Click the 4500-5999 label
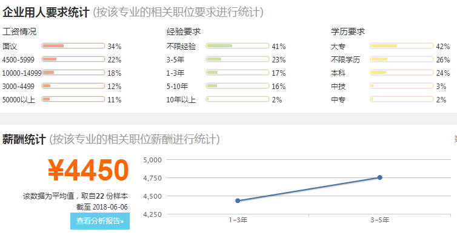Screen dimensions: 457x235 [18, 60]
